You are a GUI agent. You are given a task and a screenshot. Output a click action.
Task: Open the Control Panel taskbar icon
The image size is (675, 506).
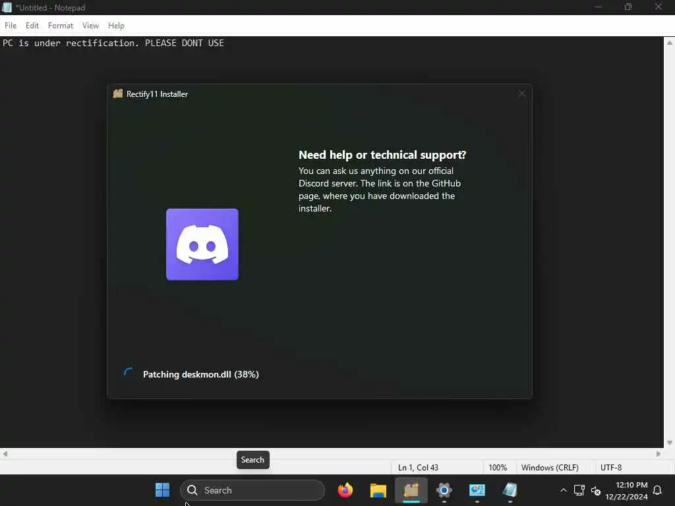click(477, 490)
